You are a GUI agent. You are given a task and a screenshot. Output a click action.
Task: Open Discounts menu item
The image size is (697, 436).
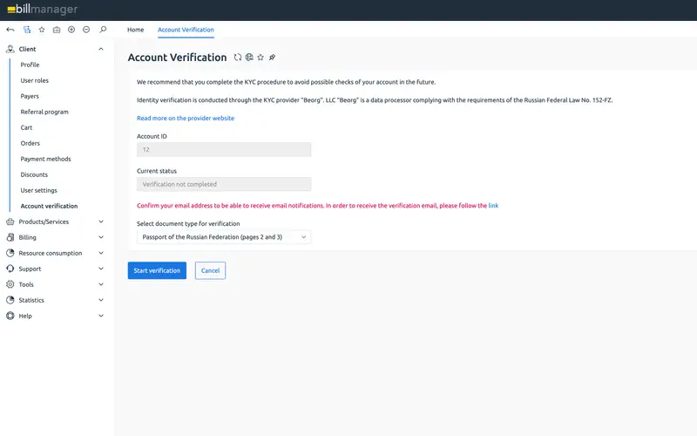tap(34, 175)
